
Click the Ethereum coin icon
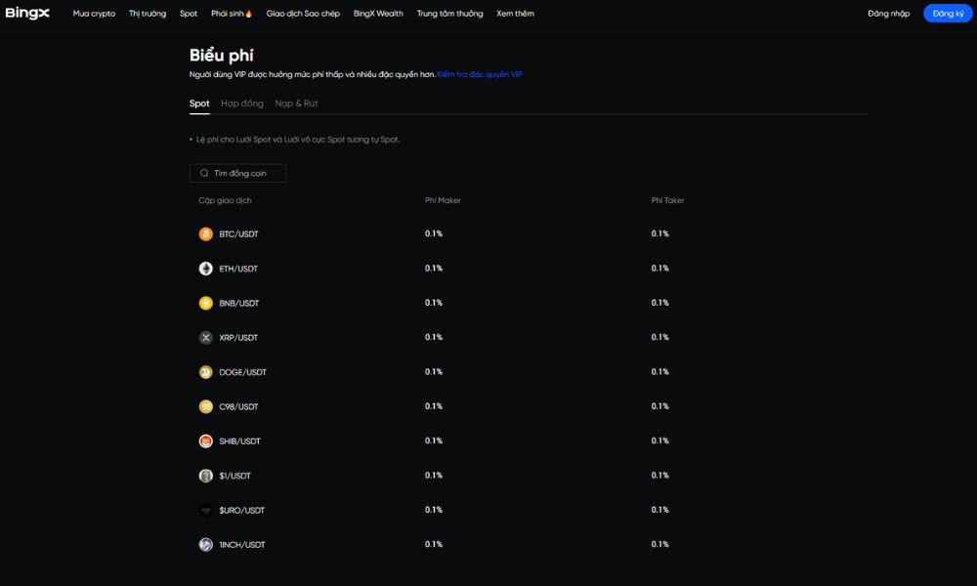205,269
